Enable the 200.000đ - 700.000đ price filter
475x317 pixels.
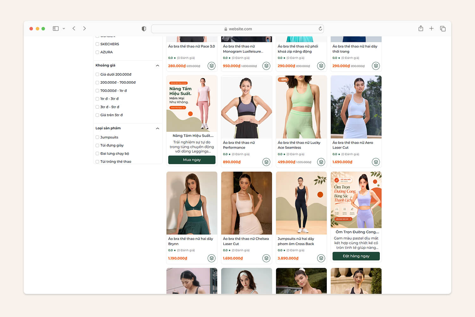click(x=97, y=82)
